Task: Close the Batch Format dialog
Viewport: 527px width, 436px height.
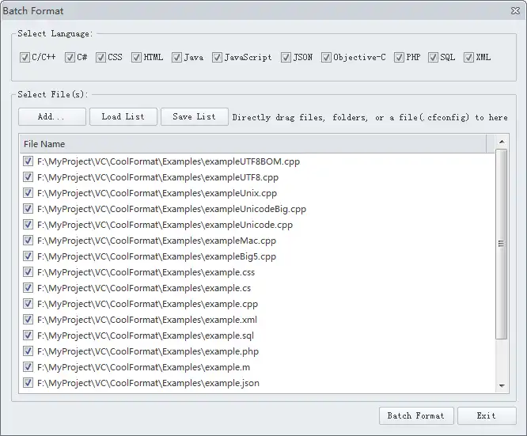Action: coord(515,11)
